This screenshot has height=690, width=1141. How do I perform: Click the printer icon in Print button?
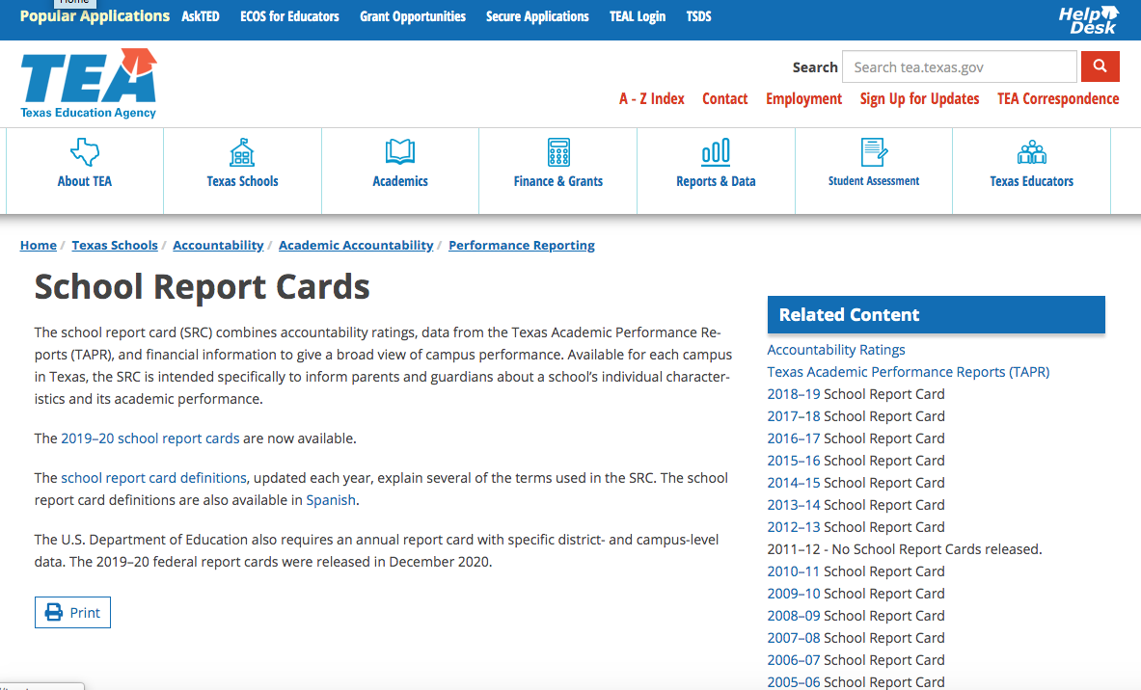[54, 612]
